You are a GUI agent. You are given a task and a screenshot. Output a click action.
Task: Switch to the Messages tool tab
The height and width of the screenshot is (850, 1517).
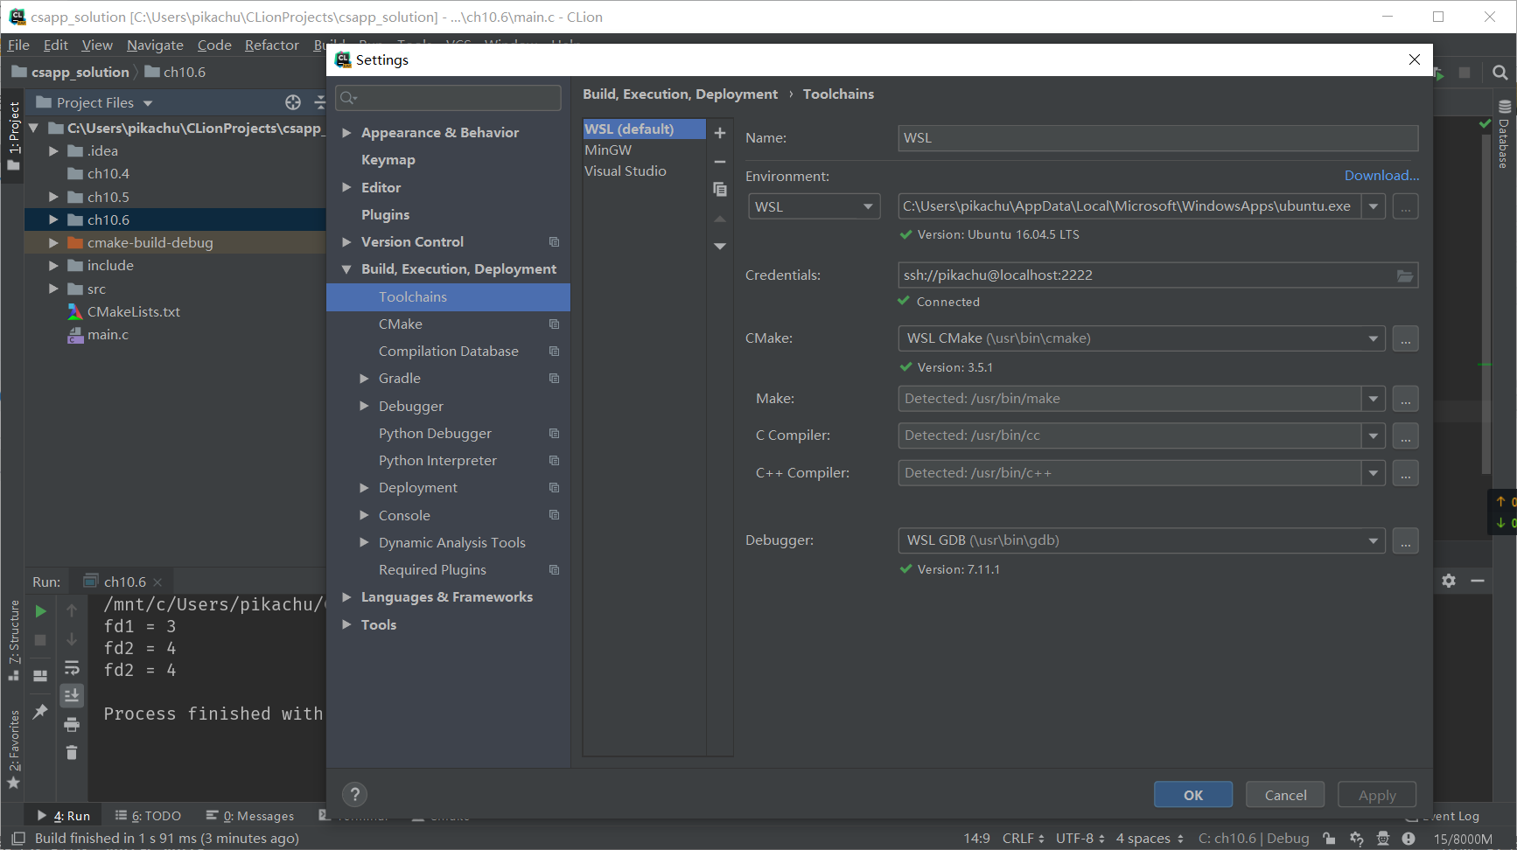pyautogui.click(x=250, y=816)
